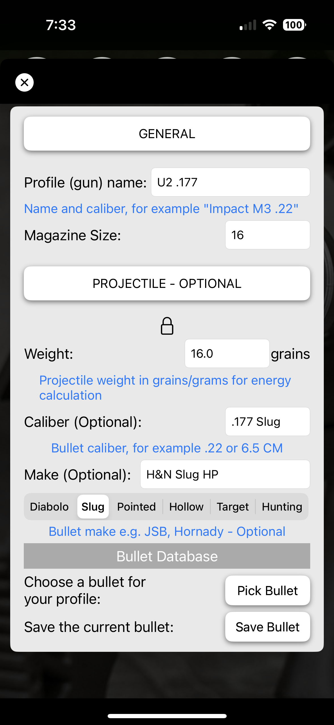Choose the Target bullet type segment
This screenshot has width=334, height=725.
[x=233, y=507]
